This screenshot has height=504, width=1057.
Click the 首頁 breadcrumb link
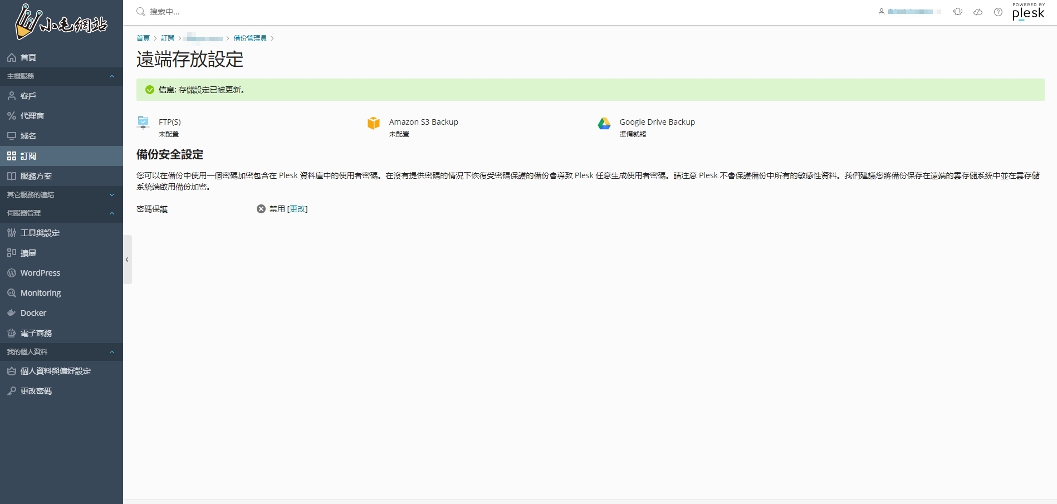click(x=143, y=38)
